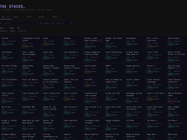Open the Fester's Quest card

pos(135,84)
